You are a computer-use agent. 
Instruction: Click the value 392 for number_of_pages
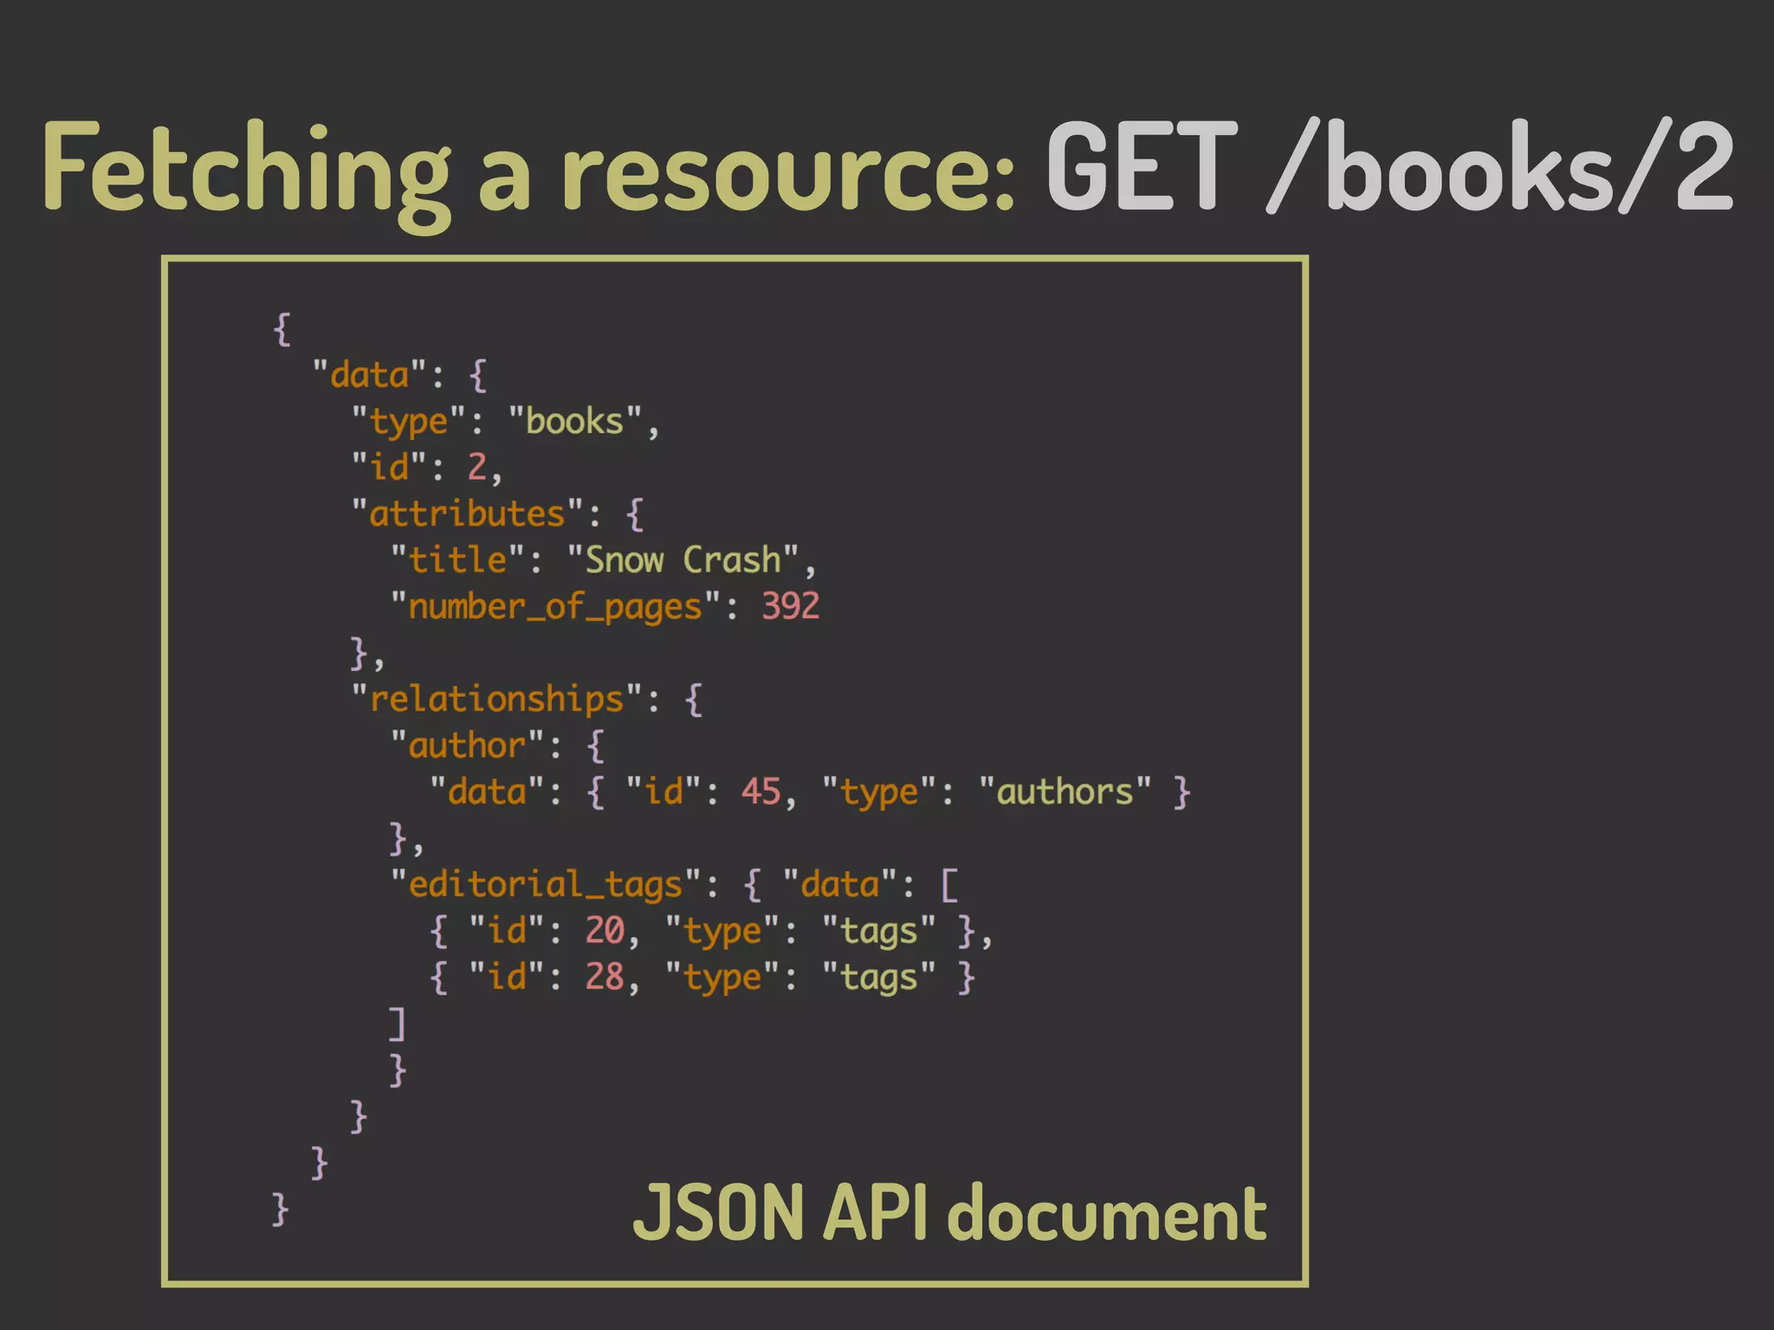[x=790, y=606]
